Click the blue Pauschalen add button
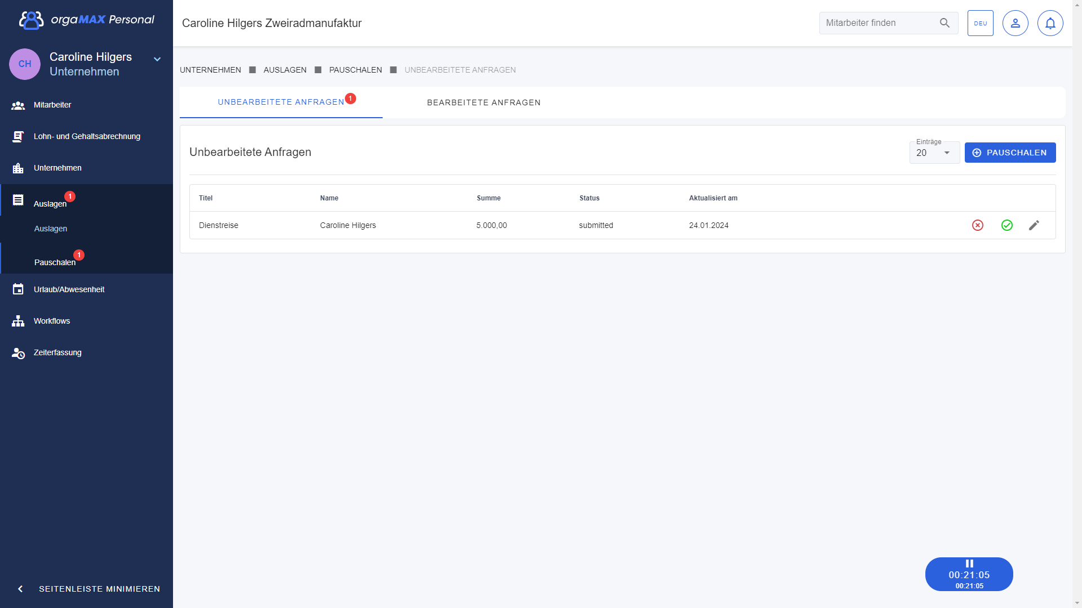The height and width of the screenshot is (608, 1082). point(1010,153)
